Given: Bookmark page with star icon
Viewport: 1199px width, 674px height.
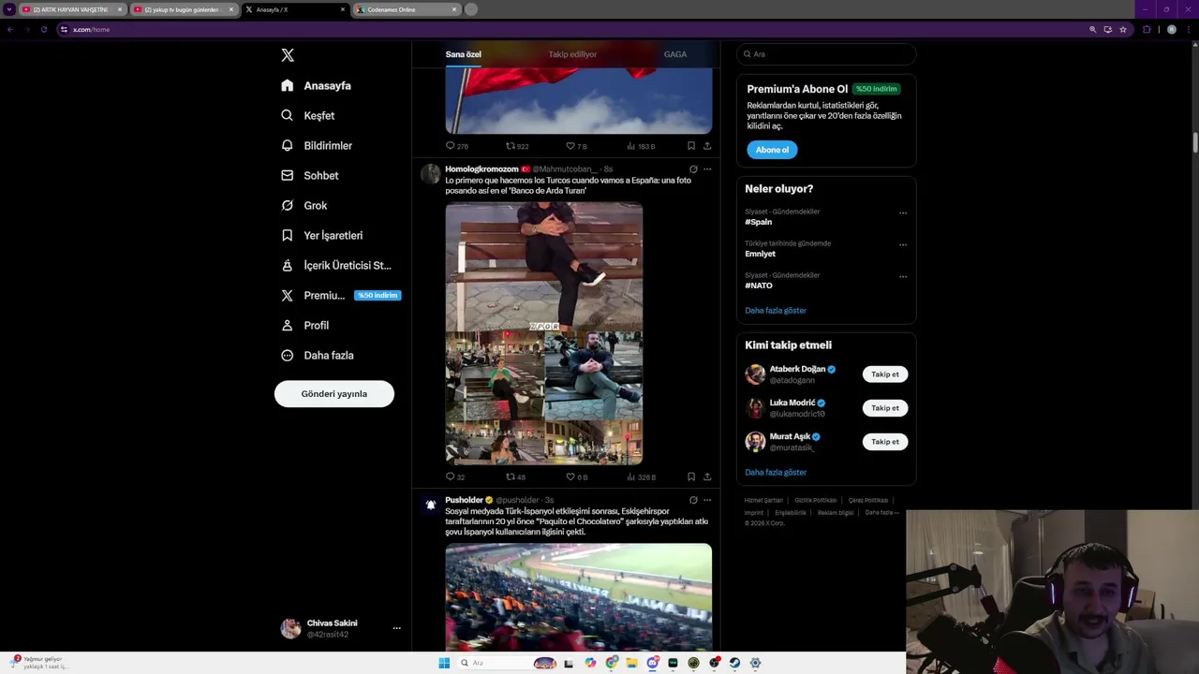Looking at the screenshot, I should 1123,29.
